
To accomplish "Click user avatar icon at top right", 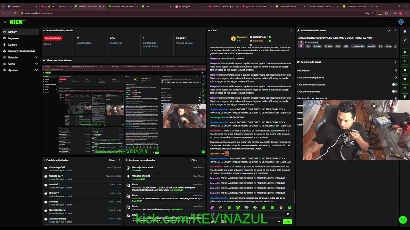I will (x=401, y=22).
